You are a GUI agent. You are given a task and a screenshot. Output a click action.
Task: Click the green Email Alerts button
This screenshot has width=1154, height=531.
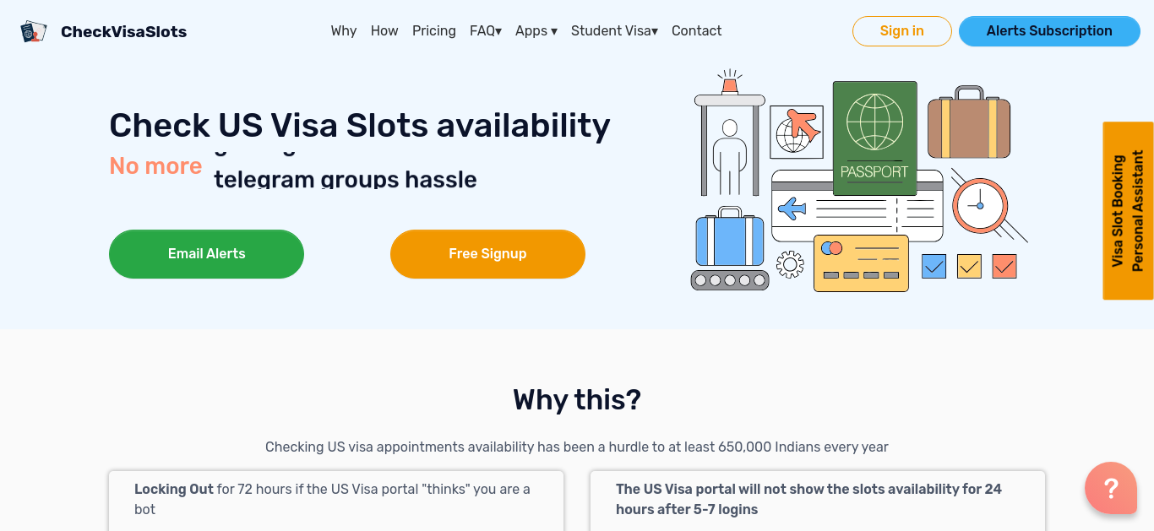click(x=206, y=254)
